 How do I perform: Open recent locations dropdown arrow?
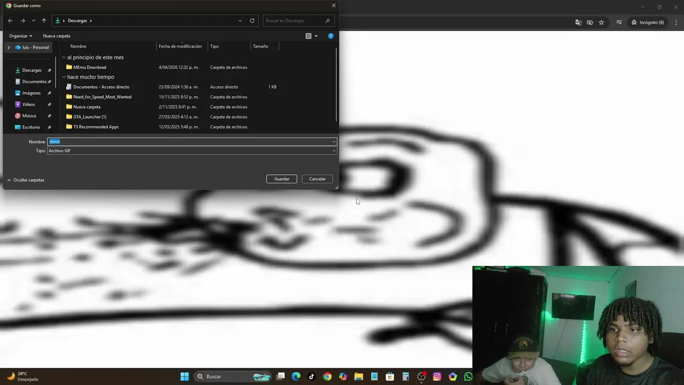pyautogui.click(x=34, y=21)
